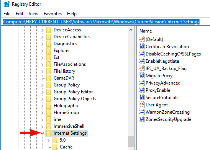
Task: Expand the FileAssociations key
Action: point(42,65)
